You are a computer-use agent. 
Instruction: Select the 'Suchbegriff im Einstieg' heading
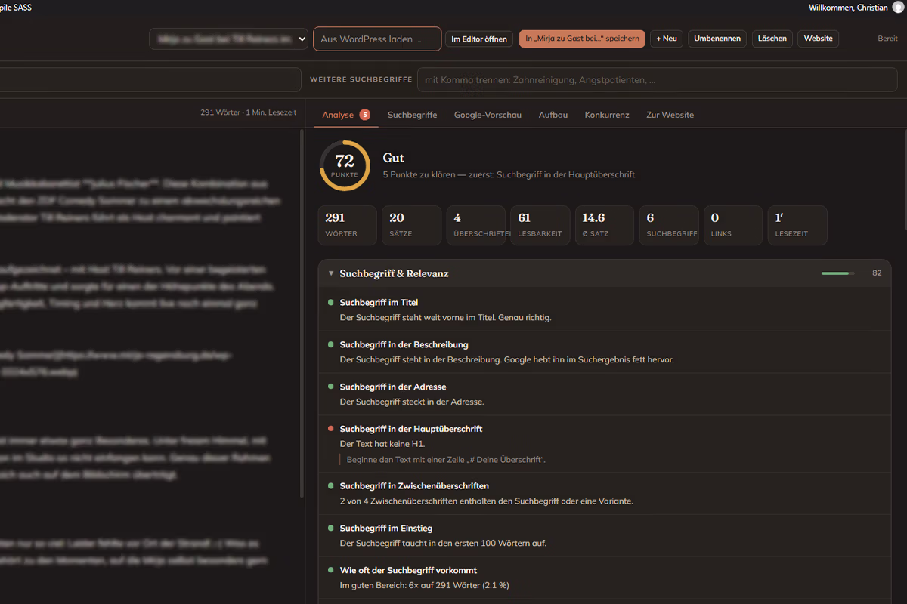pos(386,528)
